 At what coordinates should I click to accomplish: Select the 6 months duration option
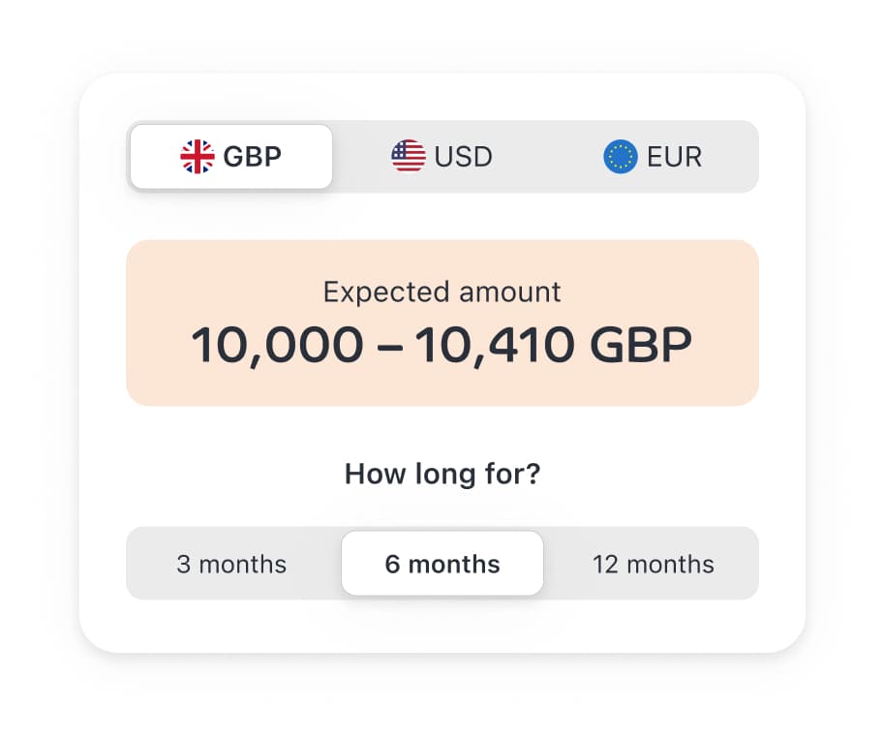pos(442,565)
